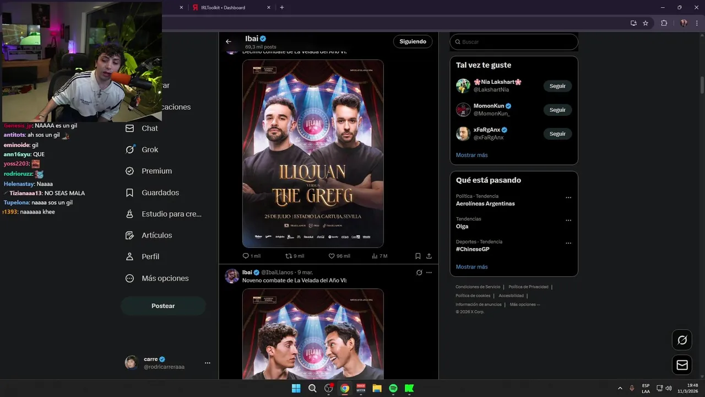Reply to the post with 1 mil comments
The height and width of the screenshot is (397, 705).
pos(252,256)
